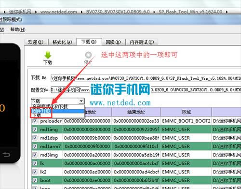
Task: Toggle the preloader row checkbox
Action: point(35,121)
